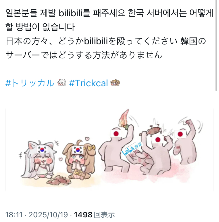Click the Korean flag on the brown-haired girl
219x222 pixels.
tap(78, 150)
